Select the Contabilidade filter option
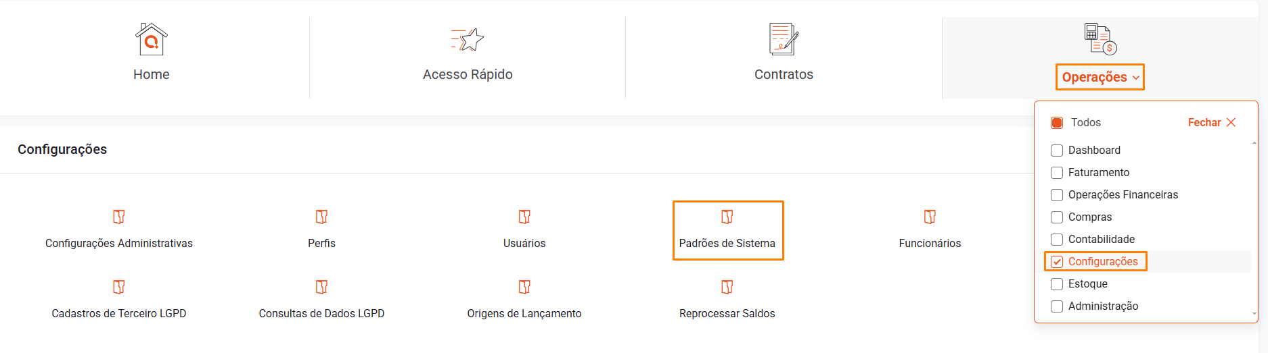Image resolution: width=1268 pixels, height=353 pixels. coord(1101,240)
